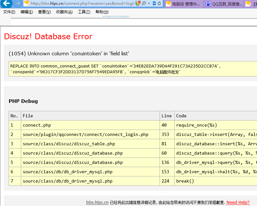Image resolution: width=257 pixels, height=206 pixels.
Task: Go back using the browser back arrow
Action: [6, 3]
